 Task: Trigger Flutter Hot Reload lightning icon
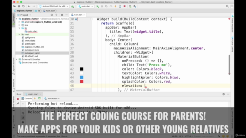pyautogui.click(x=115, y=6)
